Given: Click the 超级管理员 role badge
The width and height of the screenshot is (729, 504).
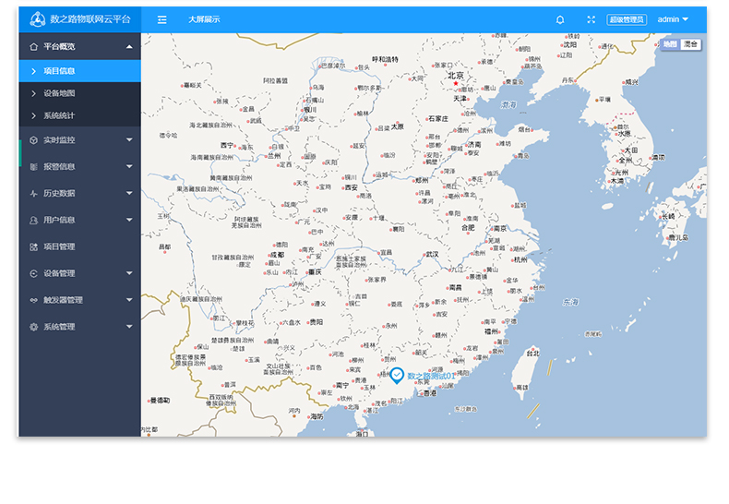Looking at the screenshot, I should pos(627,19).
